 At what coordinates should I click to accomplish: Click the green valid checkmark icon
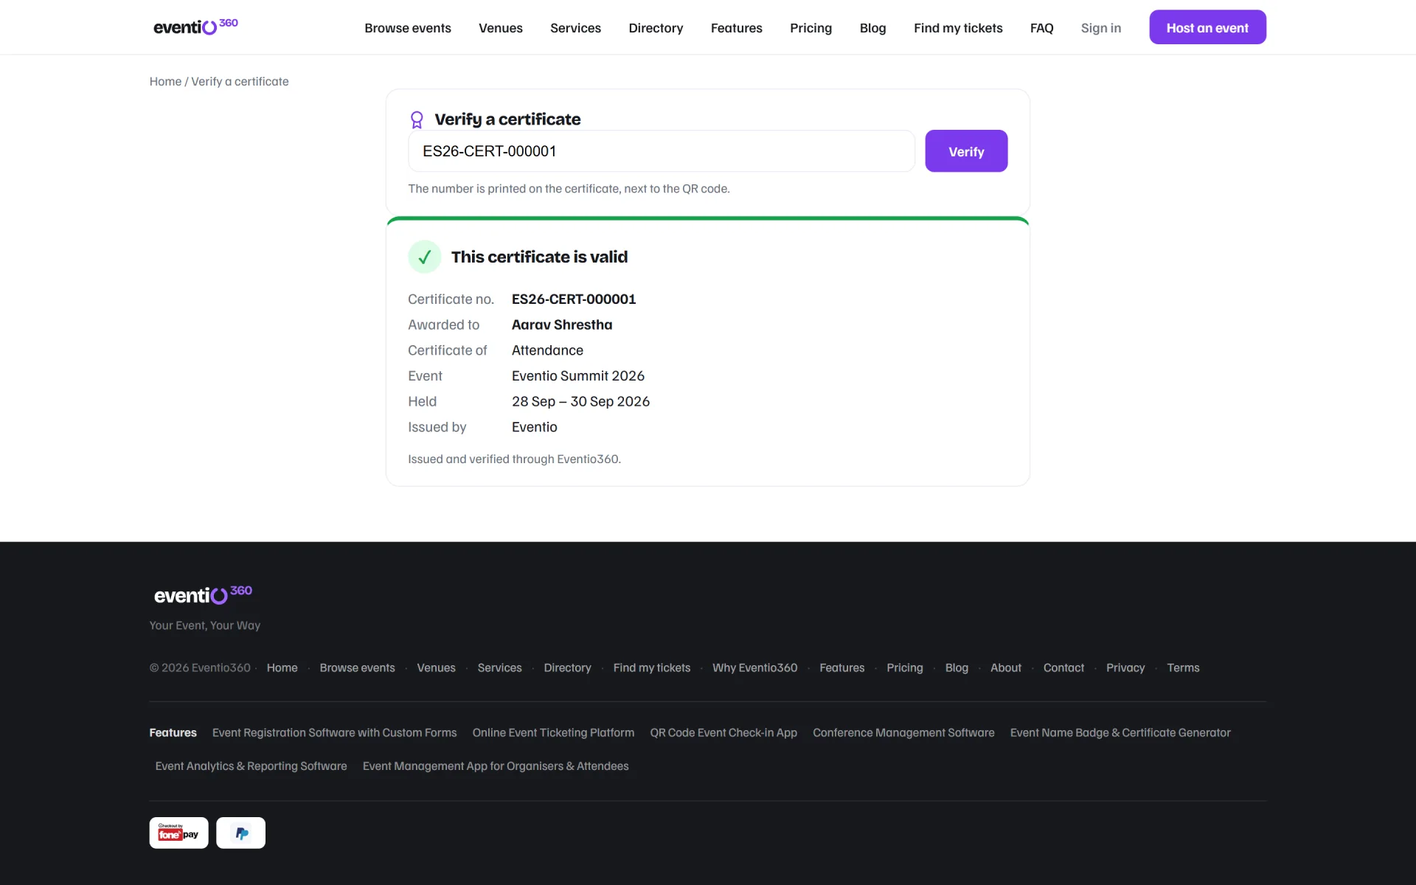tap(425, 257)
